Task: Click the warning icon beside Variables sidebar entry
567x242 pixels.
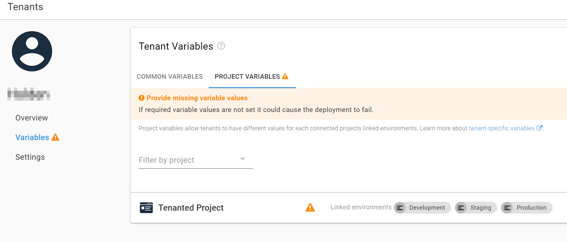Action: 55,137
